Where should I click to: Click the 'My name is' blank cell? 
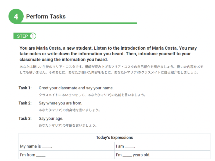click(67, 146)
